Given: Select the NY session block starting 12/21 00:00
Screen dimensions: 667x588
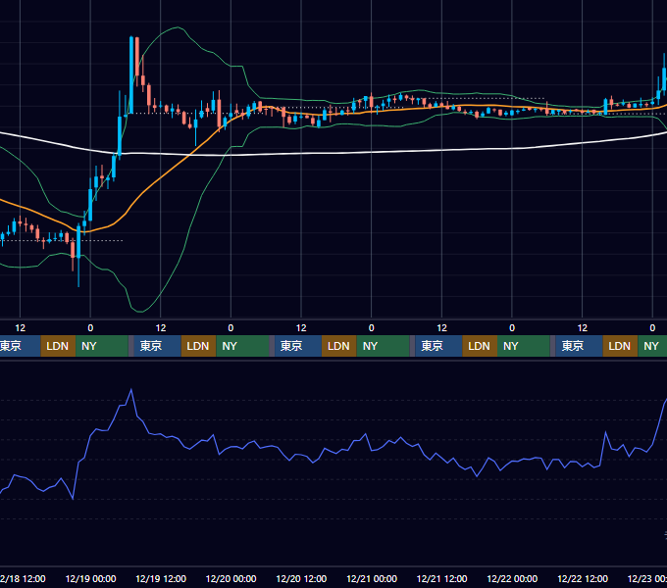Looking at the screenshot, I should pos(383,346).
